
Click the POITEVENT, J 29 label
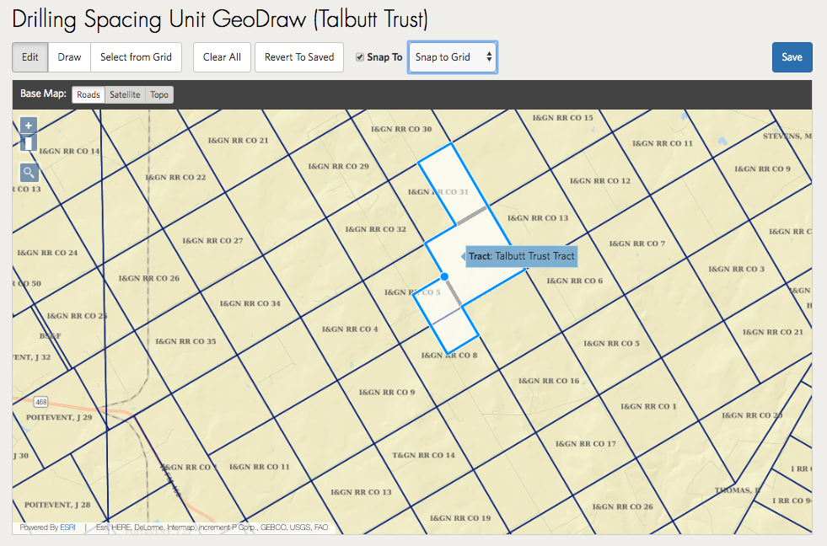pos(59,417)
